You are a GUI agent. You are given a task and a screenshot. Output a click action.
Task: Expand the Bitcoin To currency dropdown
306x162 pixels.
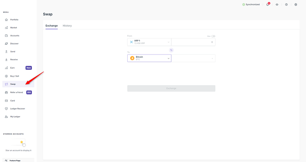click(x=149, y=58)
